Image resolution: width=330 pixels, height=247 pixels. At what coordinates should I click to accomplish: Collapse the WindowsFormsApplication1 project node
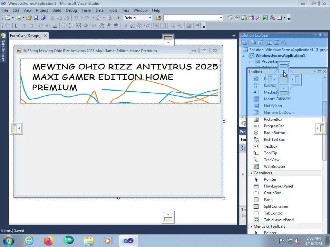click(244, 56)
